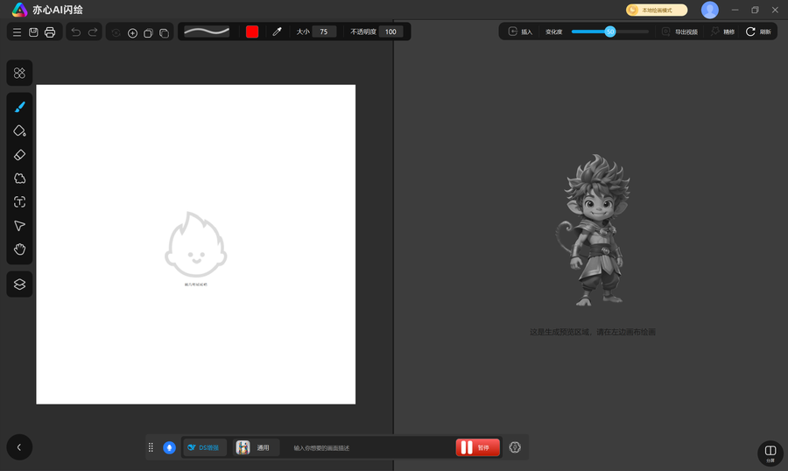Select the Brush tool in left toolbar

point(19,107)
